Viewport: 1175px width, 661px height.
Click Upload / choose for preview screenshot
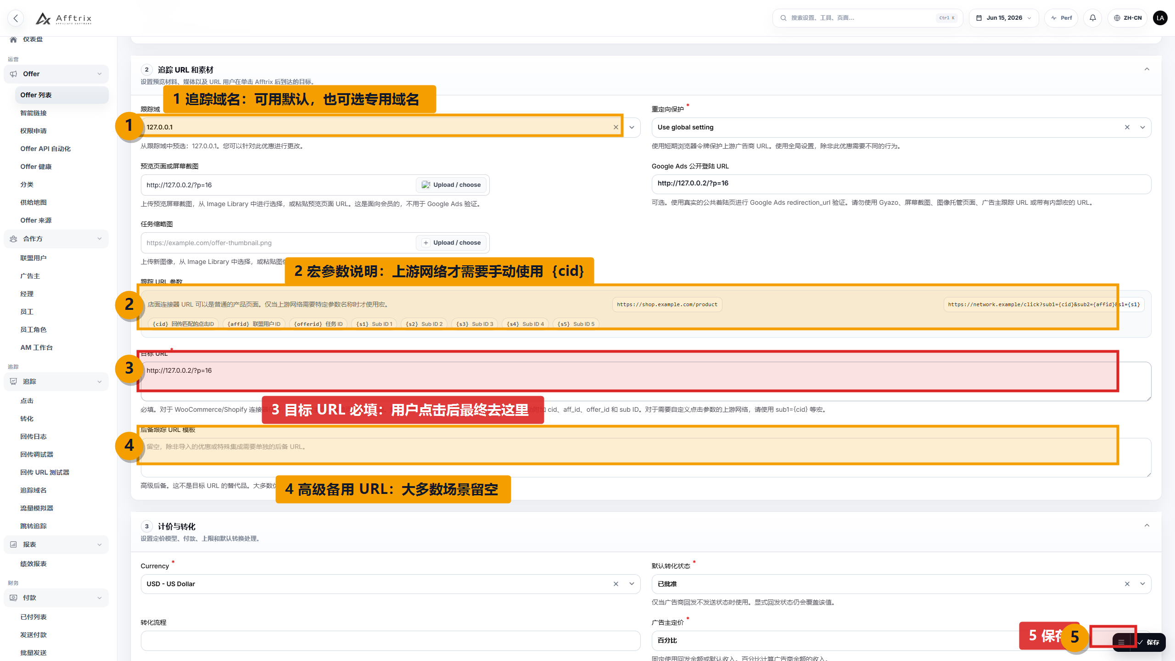pos(451,185)
